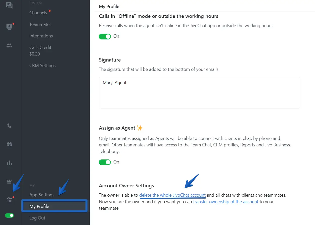Open the crown upgrade icon
The height and width of the screenshot is (225, 315).
point(9,182)
